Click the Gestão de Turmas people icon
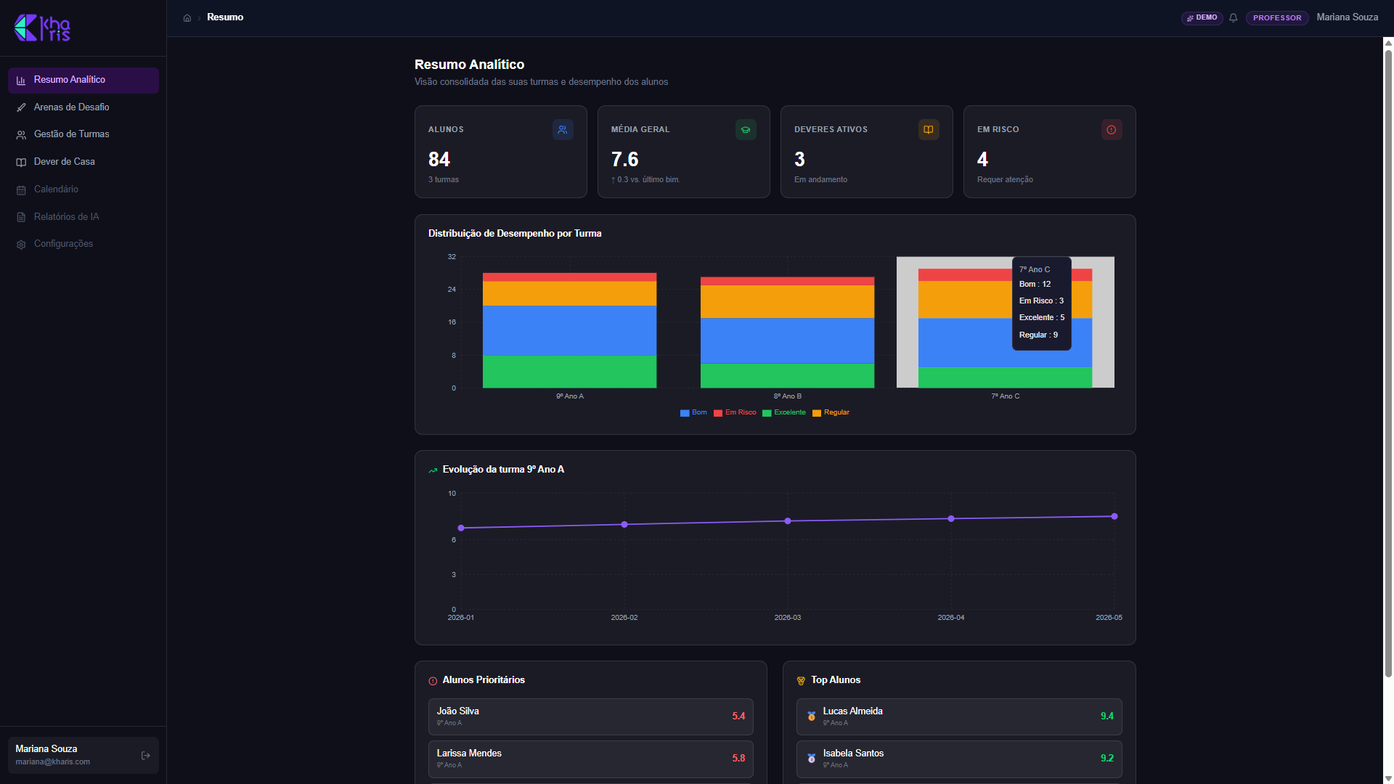Image resolution: width=1394 pixels, height=784 pixels. 21,135
